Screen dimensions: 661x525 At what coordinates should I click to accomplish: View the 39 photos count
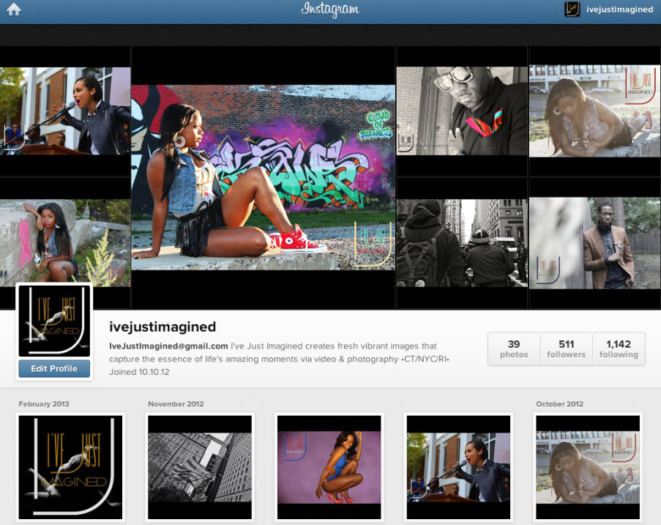(x=514, y=349)
